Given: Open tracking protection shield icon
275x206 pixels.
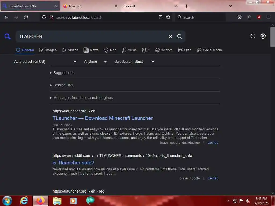Looking at the screenshot, I should [x=44, y=17].
